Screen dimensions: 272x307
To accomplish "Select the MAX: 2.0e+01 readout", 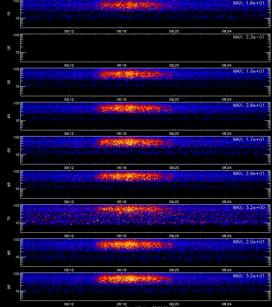I will 249,242.
